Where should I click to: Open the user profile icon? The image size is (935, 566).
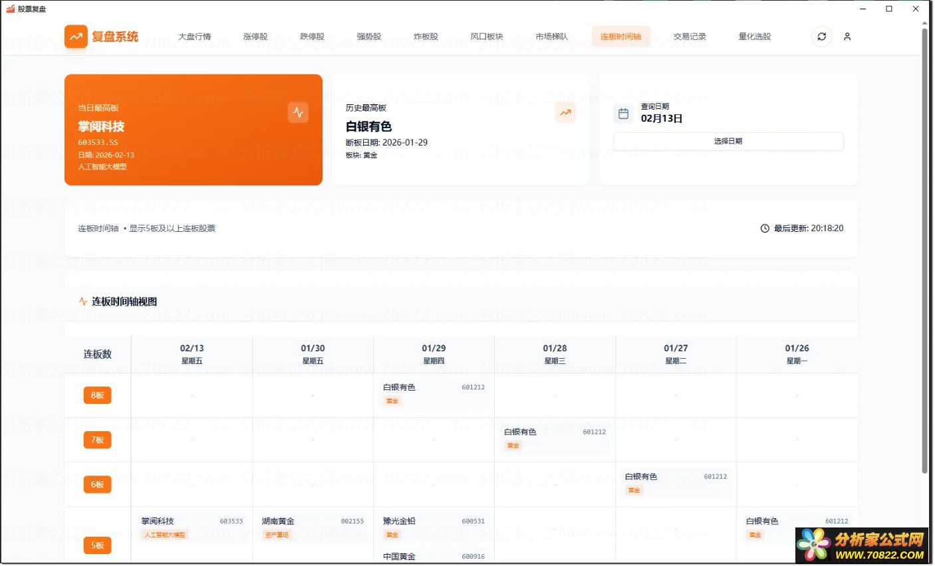point(847,37)
